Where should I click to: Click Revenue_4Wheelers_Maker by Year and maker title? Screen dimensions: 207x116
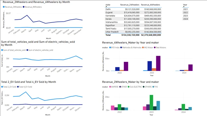(x=130, y=43)
